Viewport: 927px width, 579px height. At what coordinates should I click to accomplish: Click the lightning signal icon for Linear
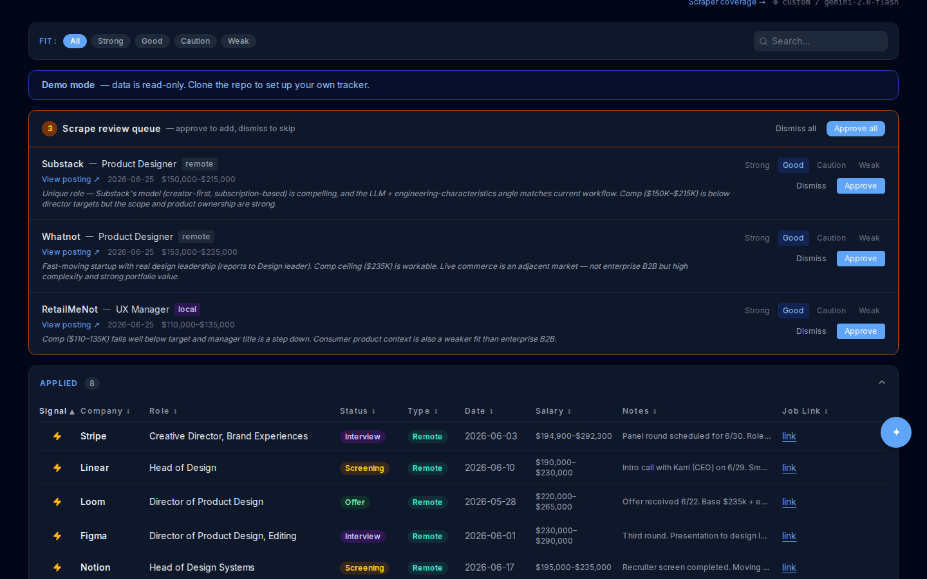57,468
